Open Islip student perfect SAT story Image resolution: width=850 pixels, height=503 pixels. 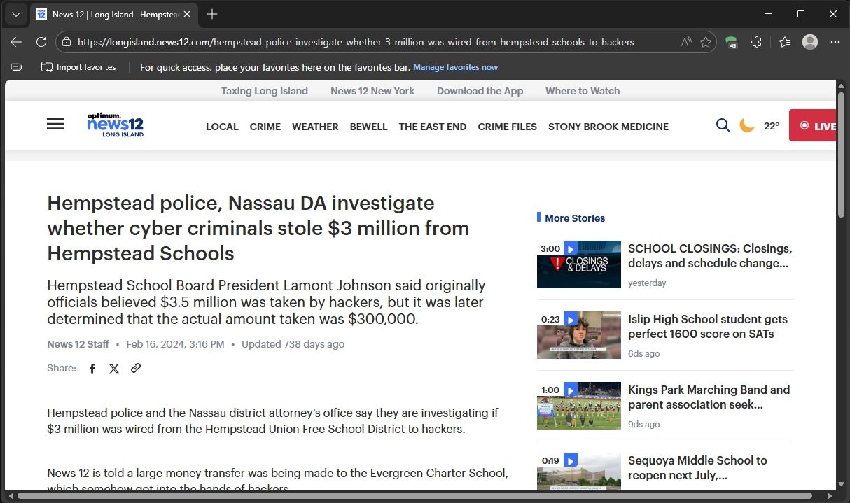(x=708, y=327)
